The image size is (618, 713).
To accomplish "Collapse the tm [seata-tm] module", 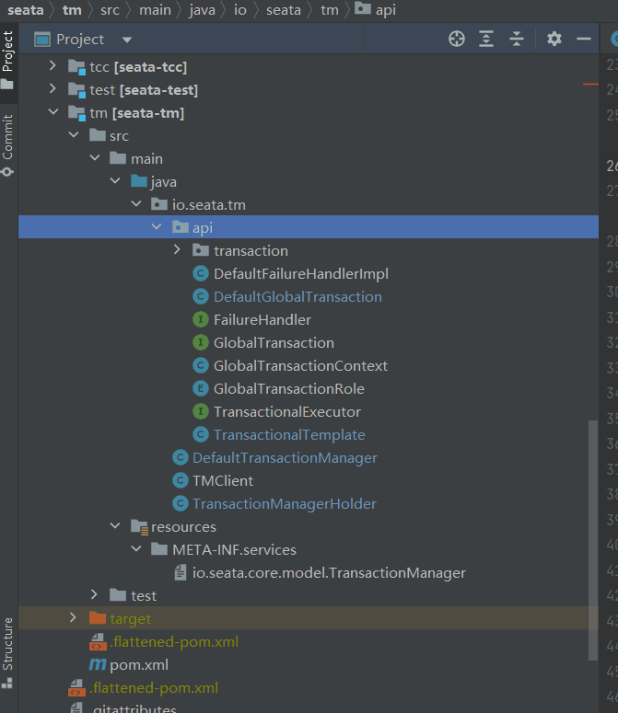I will 53,112.
